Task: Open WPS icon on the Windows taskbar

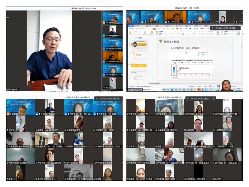Action: click(188, 90)
